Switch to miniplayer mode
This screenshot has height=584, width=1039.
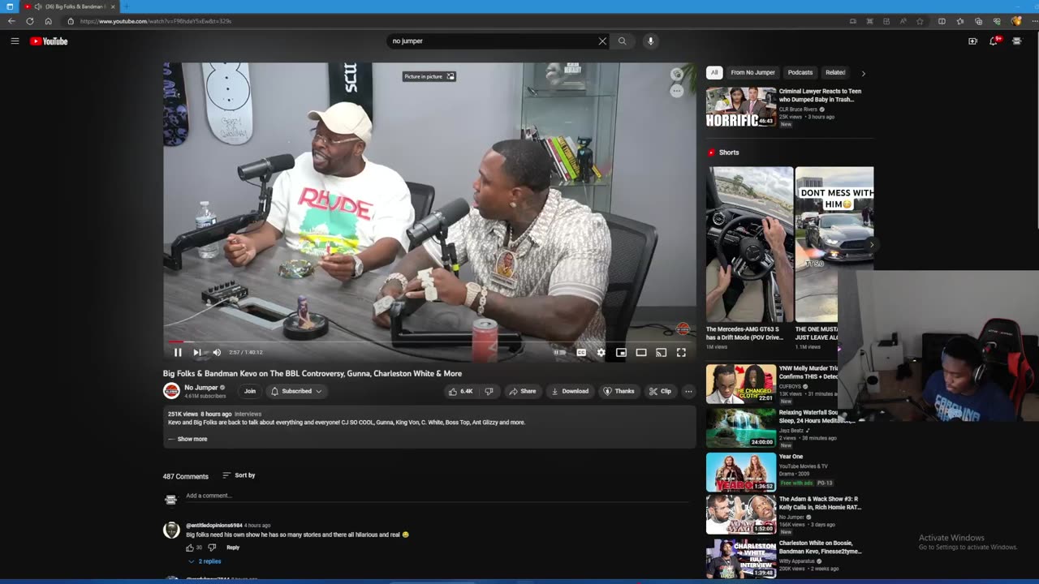621,352
